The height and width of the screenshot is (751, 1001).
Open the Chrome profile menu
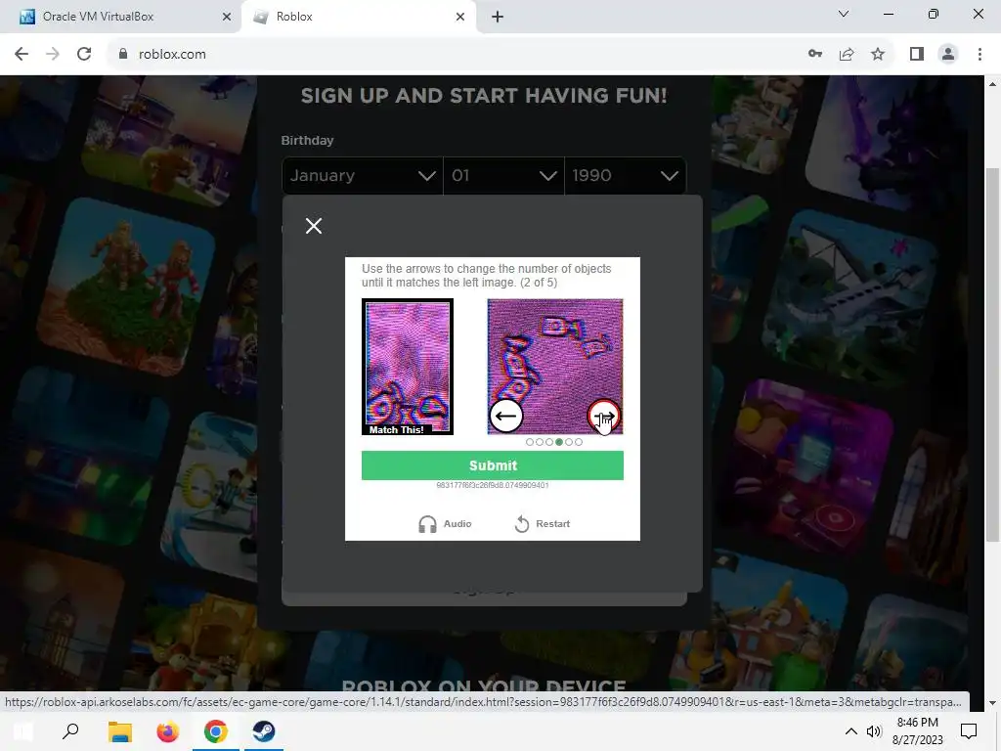948,55
